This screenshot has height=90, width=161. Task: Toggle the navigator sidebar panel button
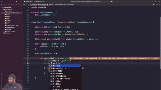pos(2,1)
